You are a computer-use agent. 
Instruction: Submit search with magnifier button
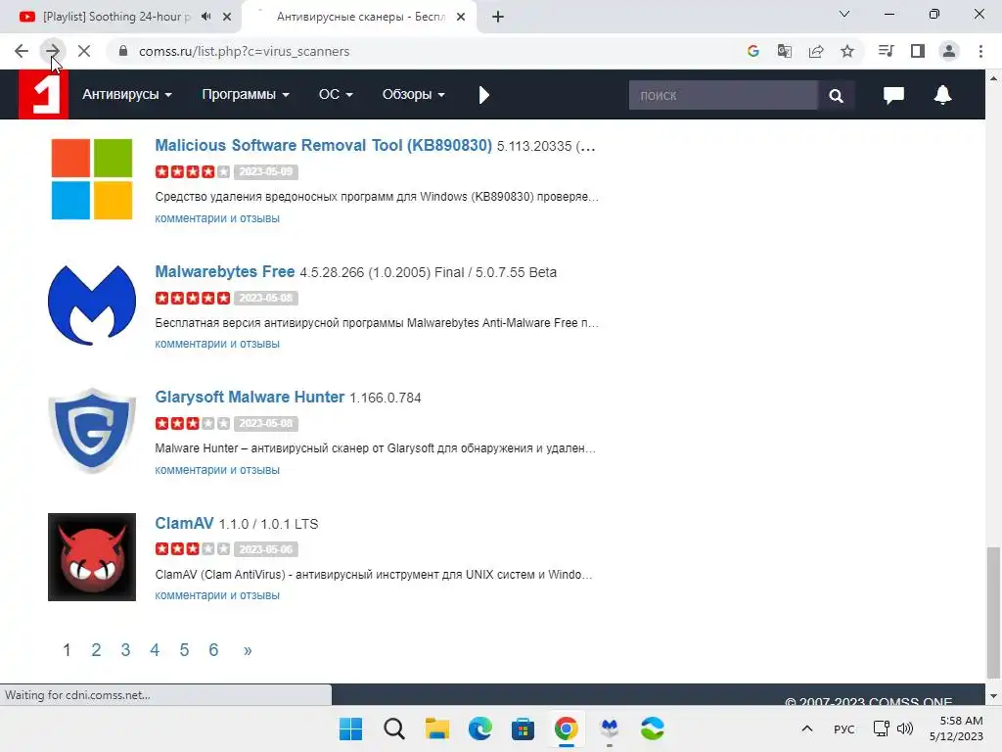(836, 95)
